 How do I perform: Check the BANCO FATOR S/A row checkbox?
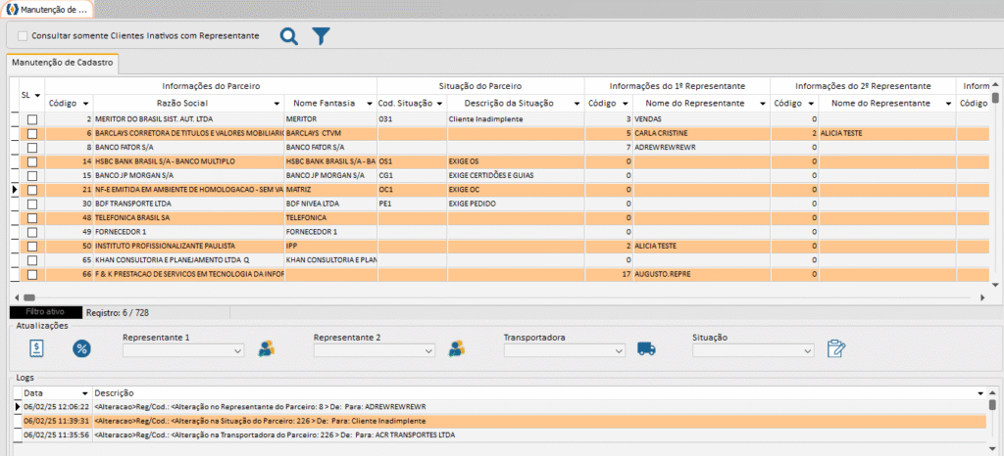[x=32, y=148]
